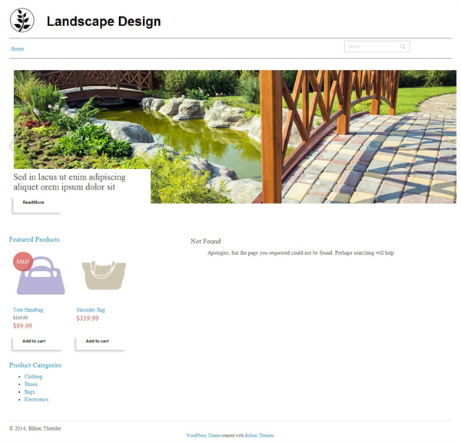
Task: Browse the Clothing category
Action: pyautogui.click(x=33, y=377)
